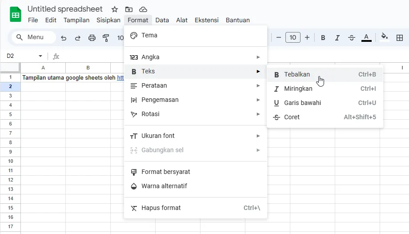Open the text color picker
Viewport: 409px width, 234px height.
[x=366, y=38]
